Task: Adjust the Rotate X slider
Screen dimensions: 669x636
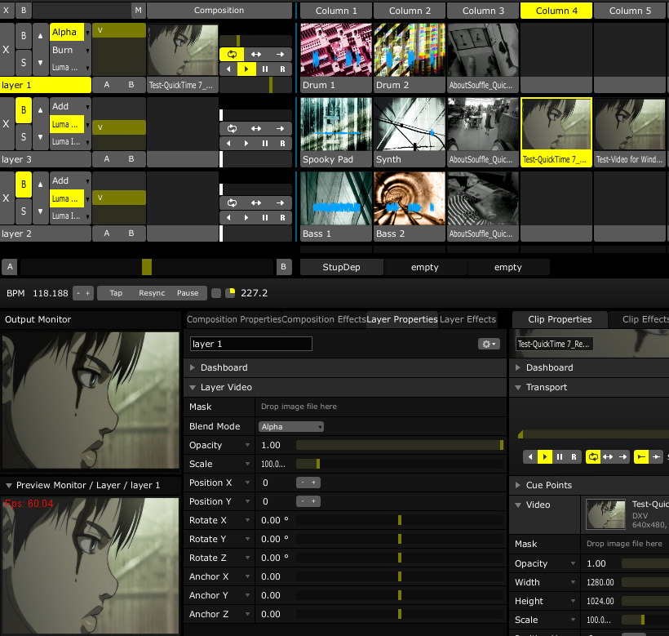Action: point(400,520)
